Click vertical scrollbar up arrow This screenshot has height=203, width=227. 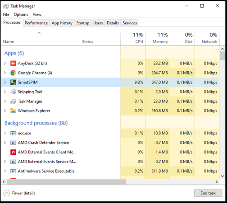222,49
